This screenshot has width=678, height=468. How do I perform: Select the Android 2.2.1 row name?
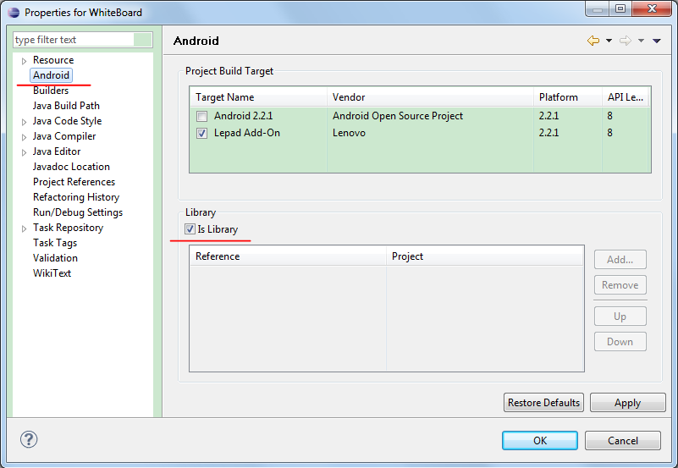click(x=243, y=116)
